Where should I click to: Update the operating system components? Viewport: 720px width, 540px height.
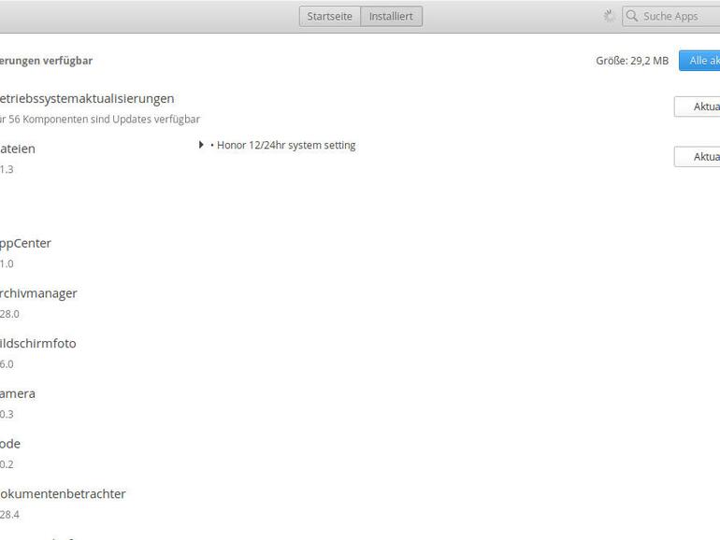697,107
